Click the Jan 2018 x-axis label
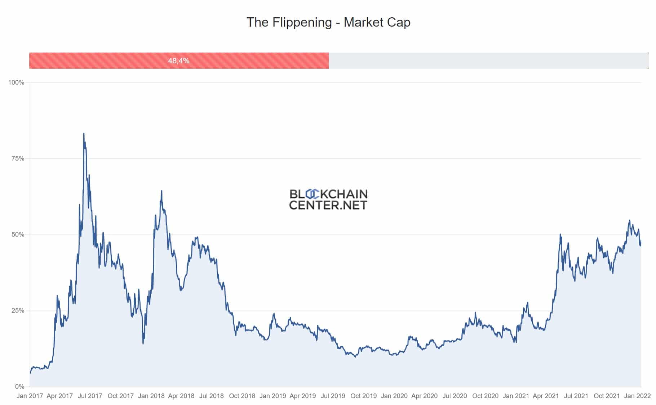Image resolution: width=656 pixels, height=405 pixels. (x=151, y=396)
